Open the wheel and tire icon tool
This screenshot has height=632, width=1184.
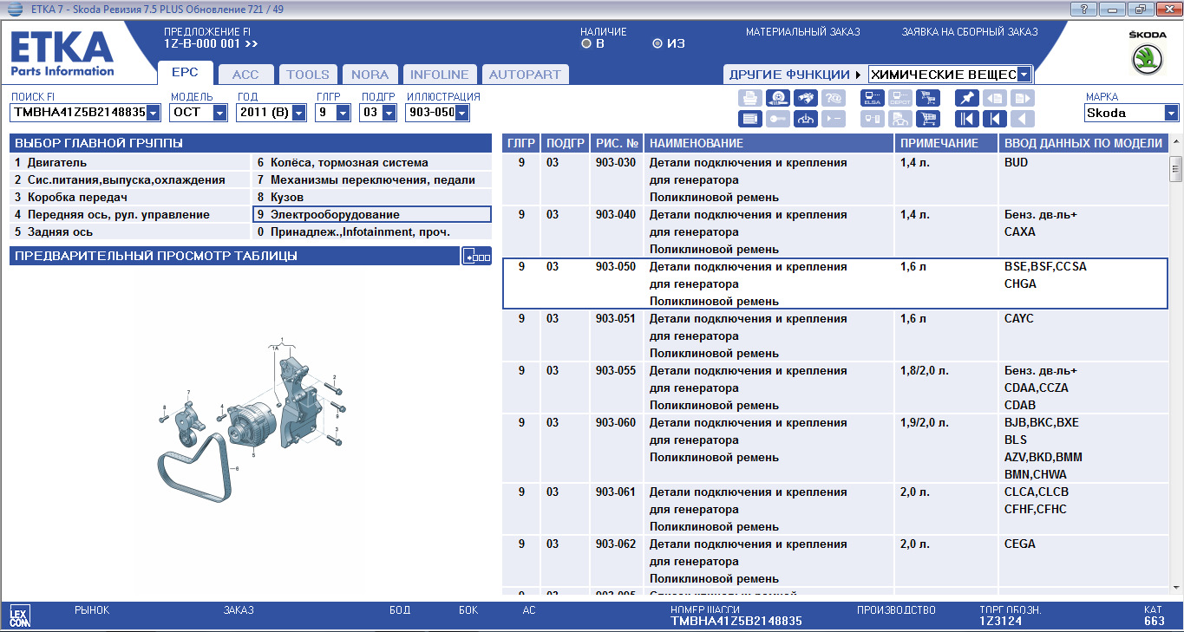(778, 98)
